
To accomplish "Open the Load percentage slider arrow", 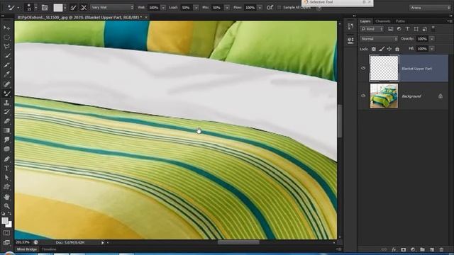I will [196, 8].
